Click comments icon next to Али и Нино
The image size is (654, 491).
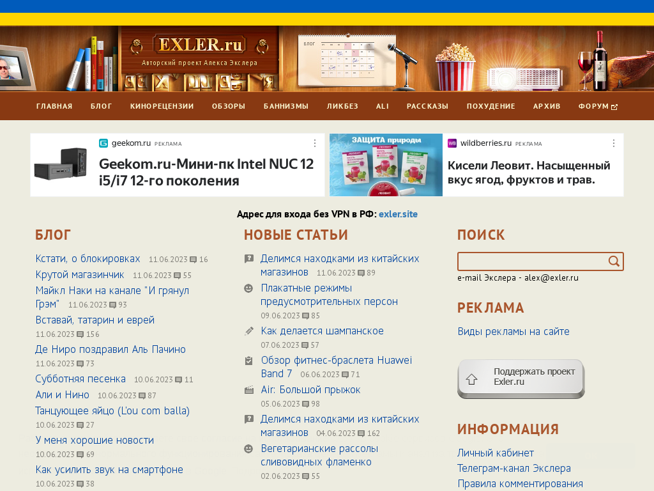point(142,396)
